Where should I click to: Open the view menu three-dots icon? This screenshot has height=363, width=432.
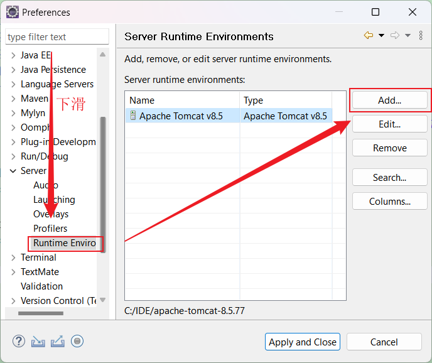(x=421, y=35)
